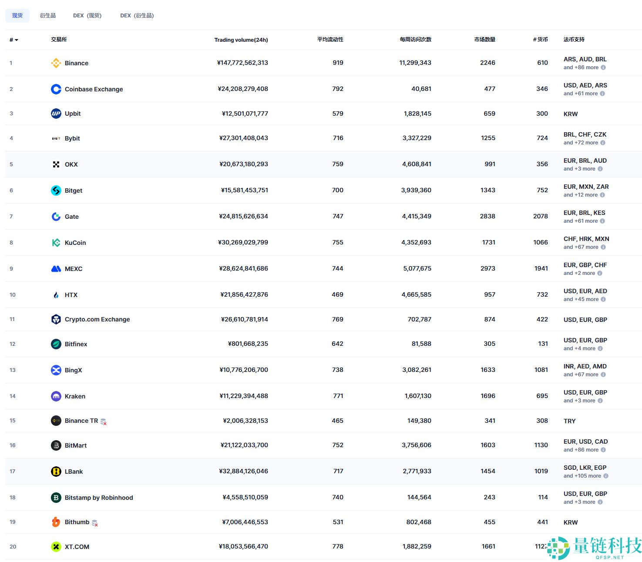
Task: Open the Bitstamp by Robinhood link
Action: pyautogui.click(x=99, y=498)
